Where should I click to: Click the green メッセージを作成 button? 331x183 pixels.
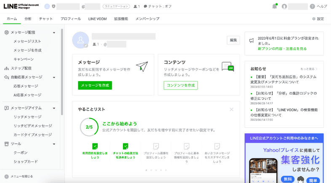click(x=95, y=85)
